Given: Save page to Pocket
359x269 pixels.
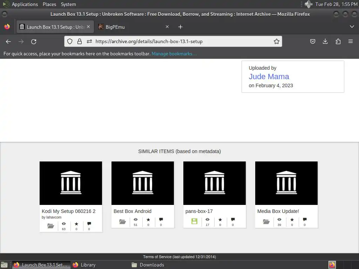Looking at the screenshot, I should pos(312,41).
